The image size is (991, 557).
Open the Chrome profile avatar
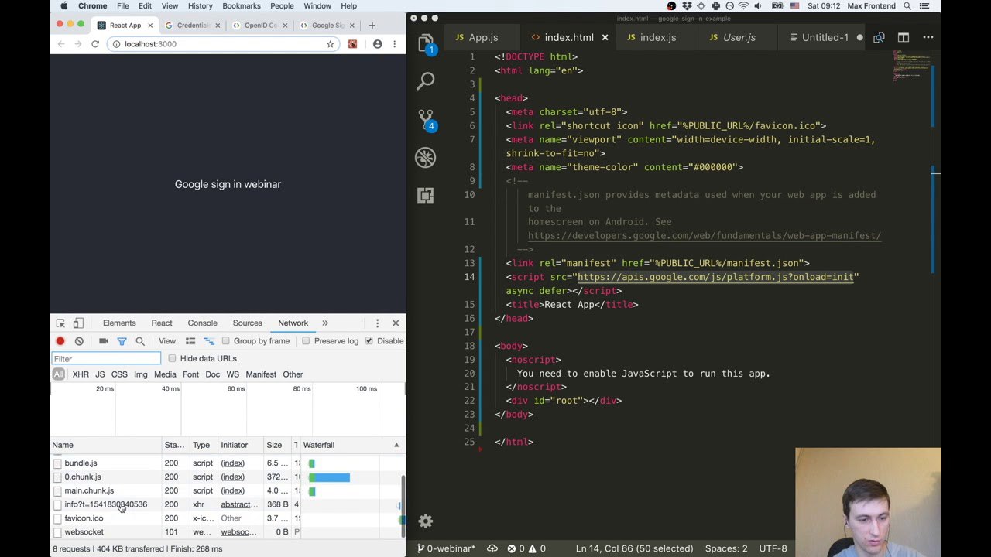(377, 44)
